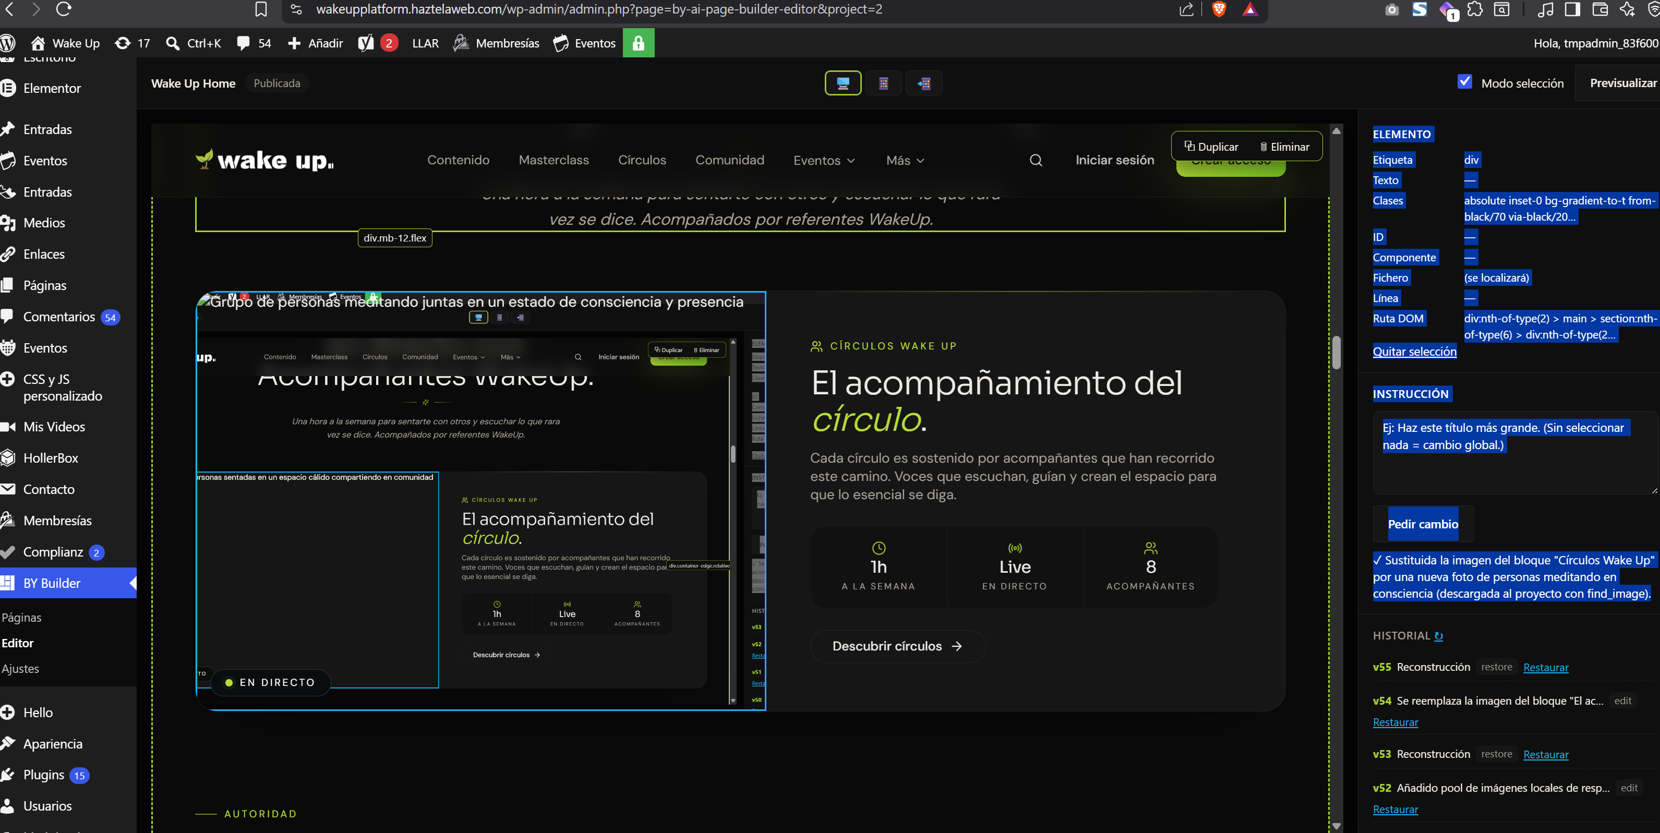Open the share icon in the address bar

point(1186,9)
